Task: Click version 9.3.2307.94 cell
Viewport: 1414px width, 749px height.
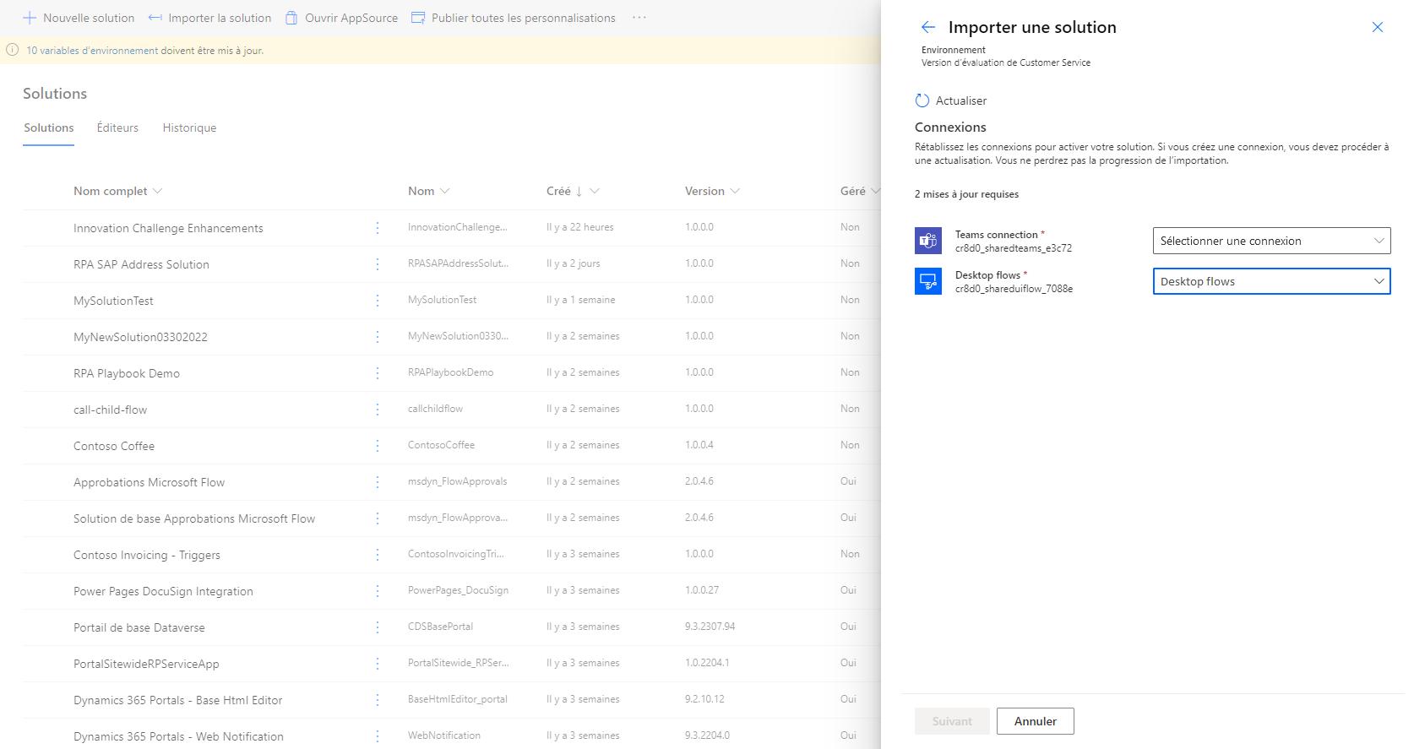Action: pos(710,627)
